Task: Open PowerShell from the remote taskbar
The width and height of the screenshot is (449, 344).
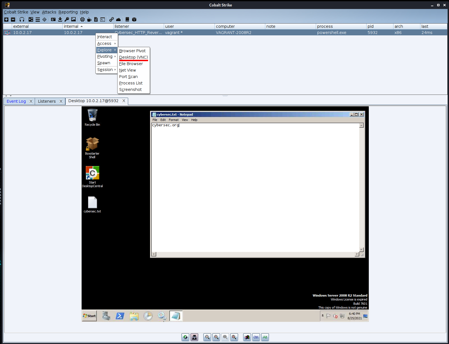Action: (120, 316)
